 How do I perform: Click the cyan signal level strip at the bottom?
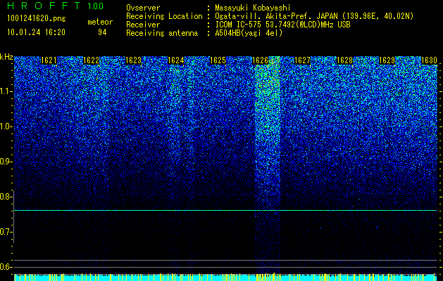225,277
